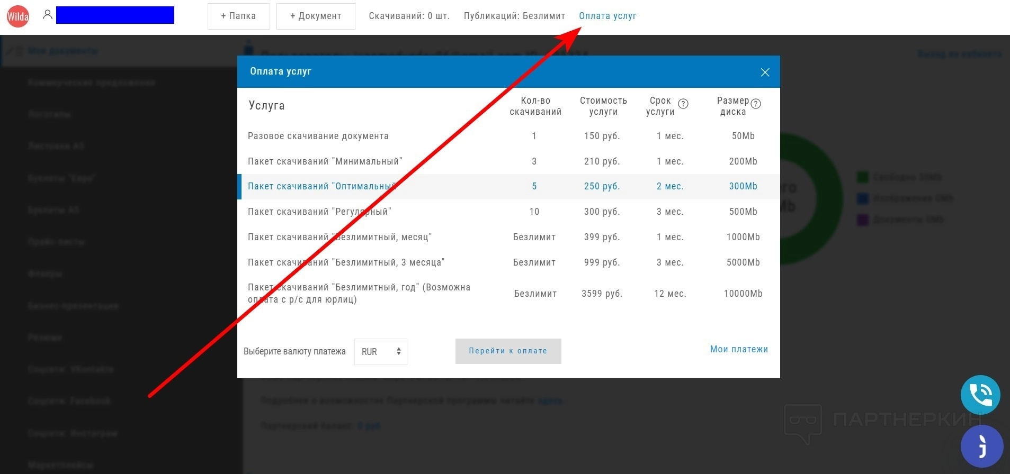This screenshot has width=1010, height=474.
Task: Close the "Оплата услуг" dialog
Action: point(765,72)
